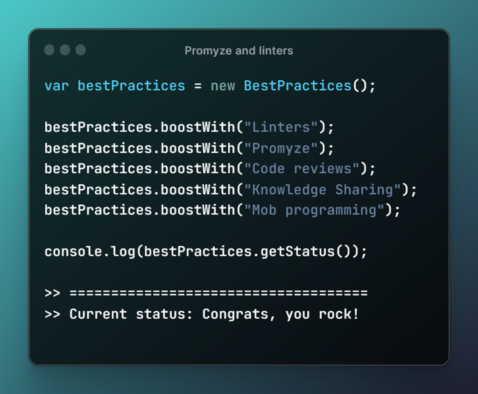Click the getStatus method name
Screen dimensions: 478x394
[x=297, y=251]
